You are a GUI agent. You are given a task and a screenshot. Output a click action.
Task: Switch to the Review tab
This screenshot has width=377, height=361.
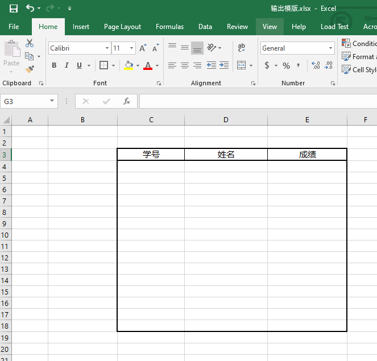pos(237,27)
